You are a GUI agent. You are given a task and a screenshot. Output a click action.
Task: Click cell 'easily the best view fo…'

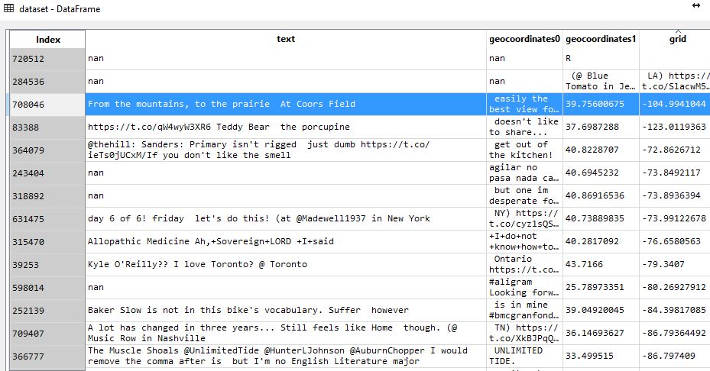[x=524, y=104]
